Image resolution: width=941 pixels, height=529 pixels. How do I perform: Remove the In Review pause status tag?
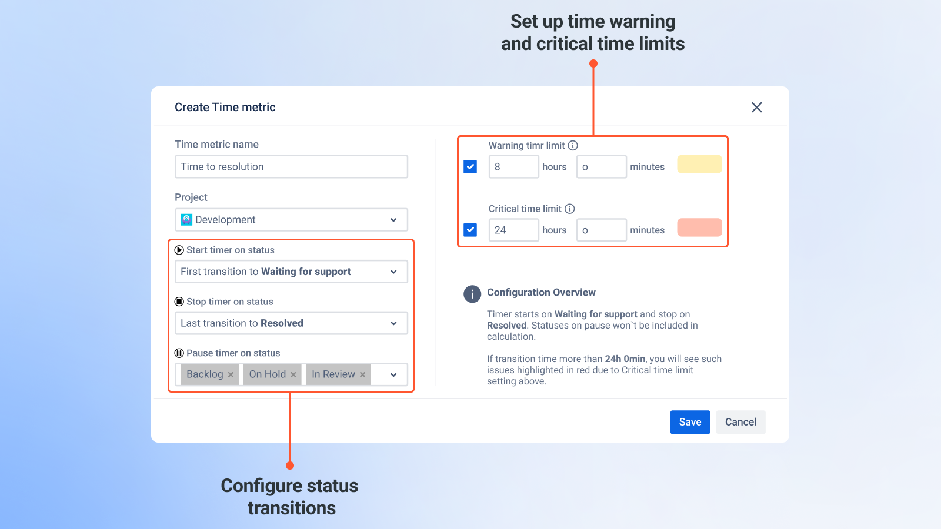click(363, 375)
